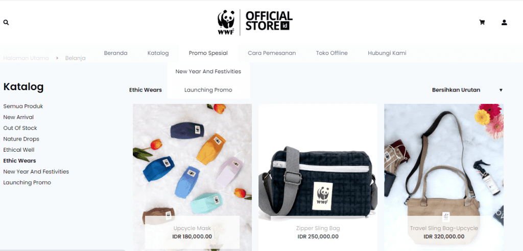This screenshot has height=251, width=523.
Task: Click the sort dropdown arrow
Action: pyautogui.click(x=501, y=90)
